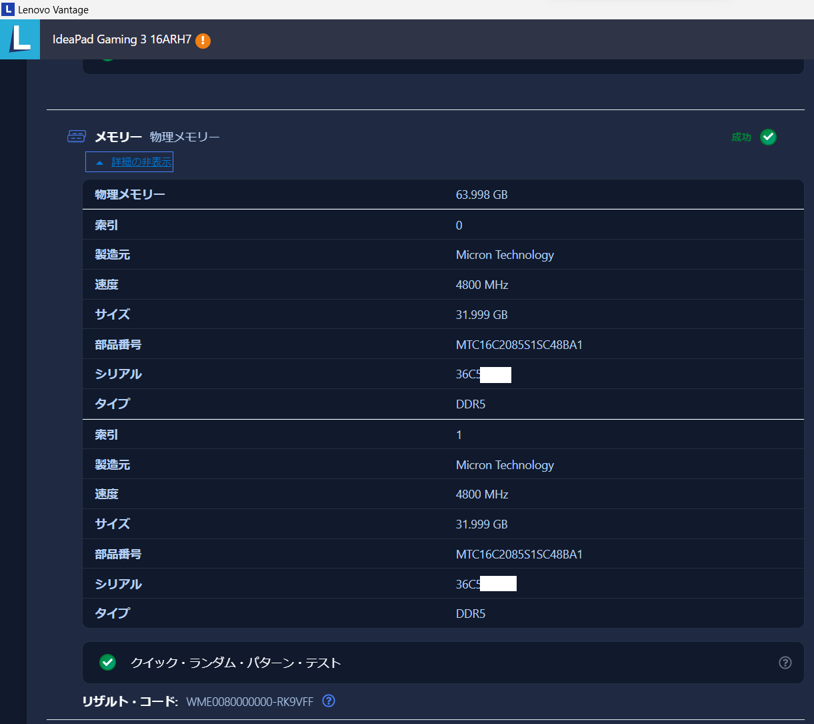Click the Lenovo logo in the top-left corner
Image resolution: width=814 pixels, height=724 pixels.
19,39
